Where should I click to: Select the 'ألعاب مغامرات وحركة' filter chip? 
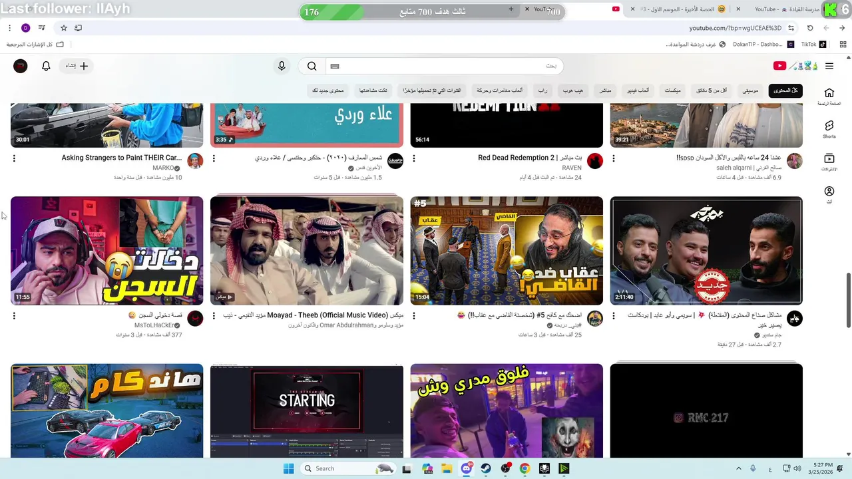click(499, 90)
